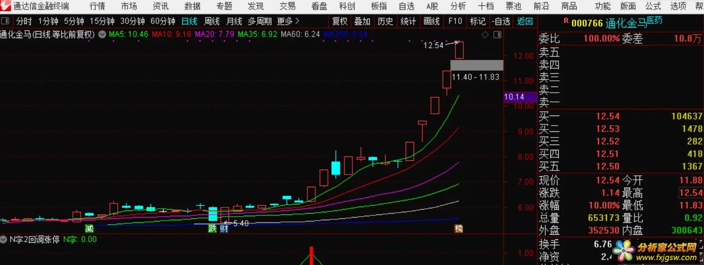
Task: Open the 十档 menu
Action: tap(486, 6)
